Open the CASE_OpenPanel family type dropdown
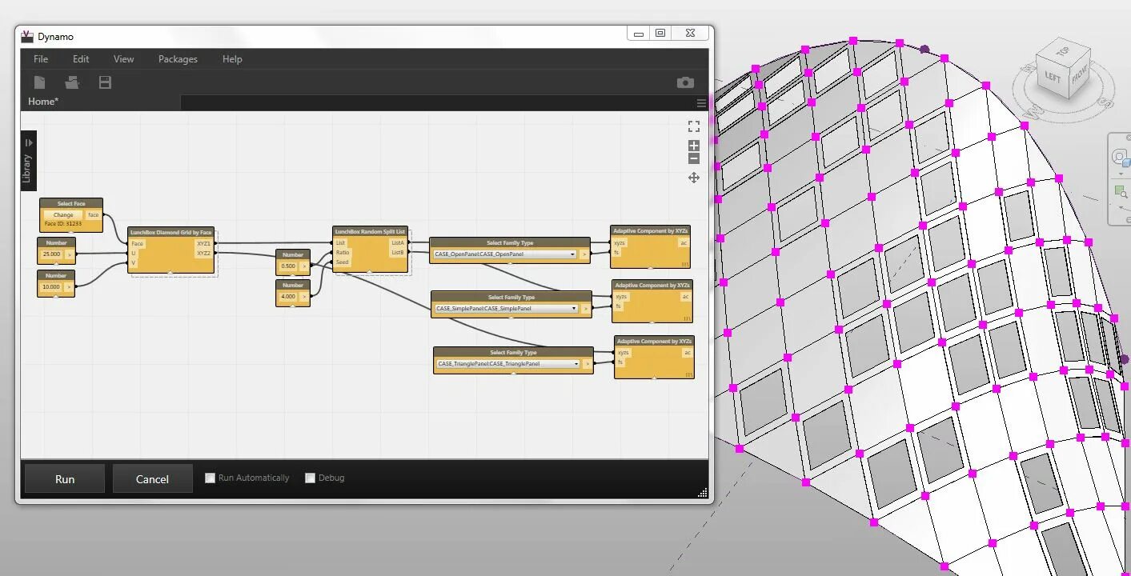This screenshot has height=576, width=1131. 504,254
